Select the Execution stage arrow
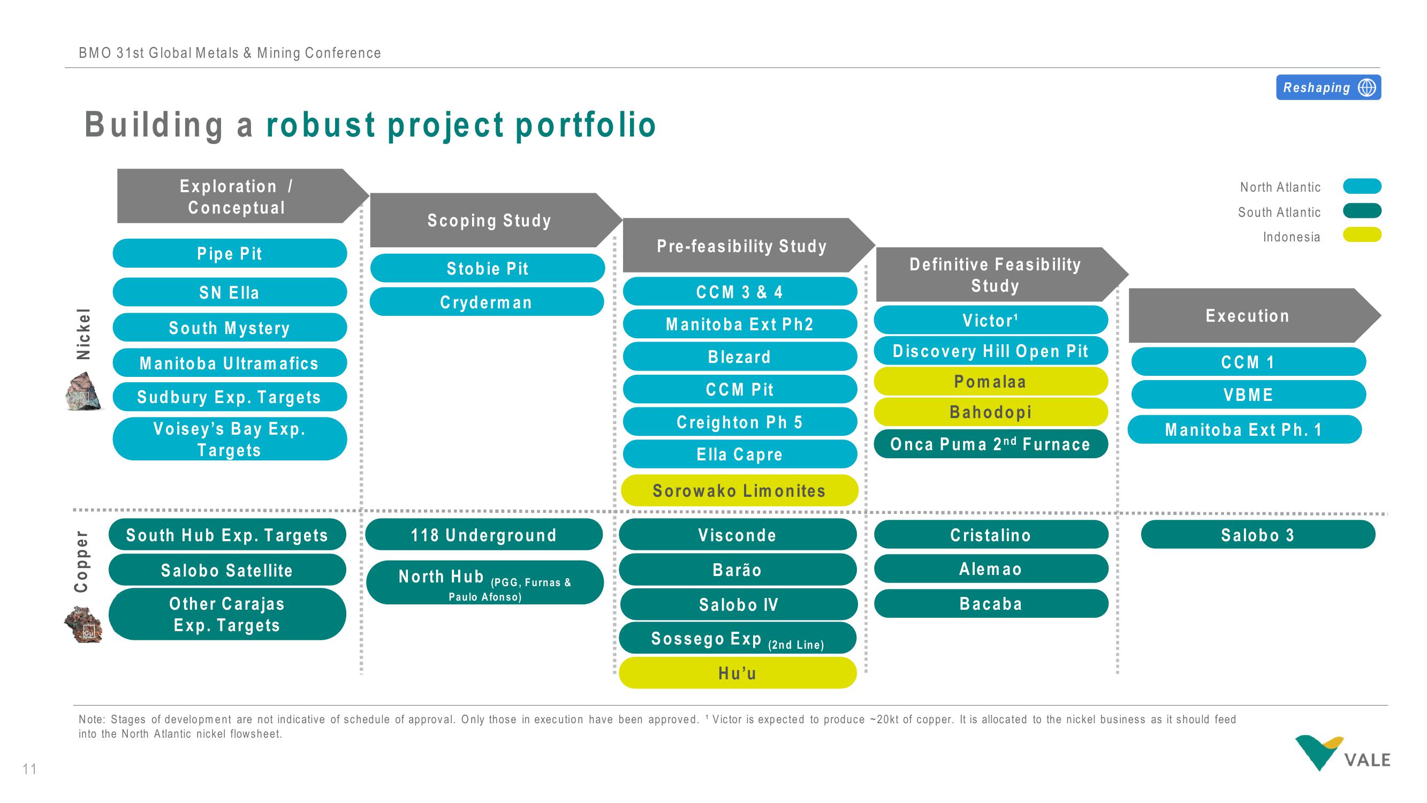 click(x=1254, y=315)
